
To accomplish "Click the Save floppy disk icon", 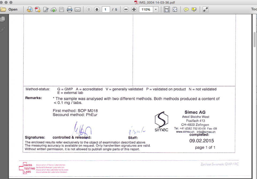I will point(62,9).
